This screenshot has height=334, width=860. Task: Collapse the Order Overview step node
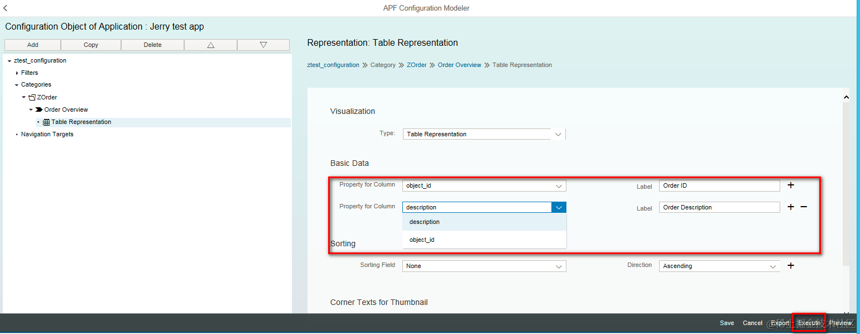(x=31, y=109)
